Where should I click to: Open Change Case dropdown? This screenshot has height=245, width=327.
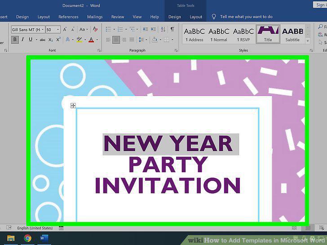84,29
